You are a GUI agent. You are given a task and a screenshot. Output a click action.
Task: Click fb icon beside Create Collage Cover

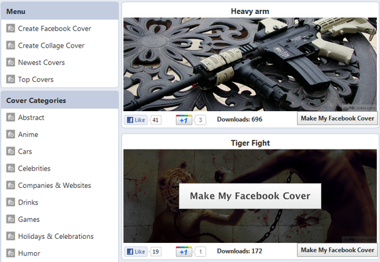pos(11,46)
